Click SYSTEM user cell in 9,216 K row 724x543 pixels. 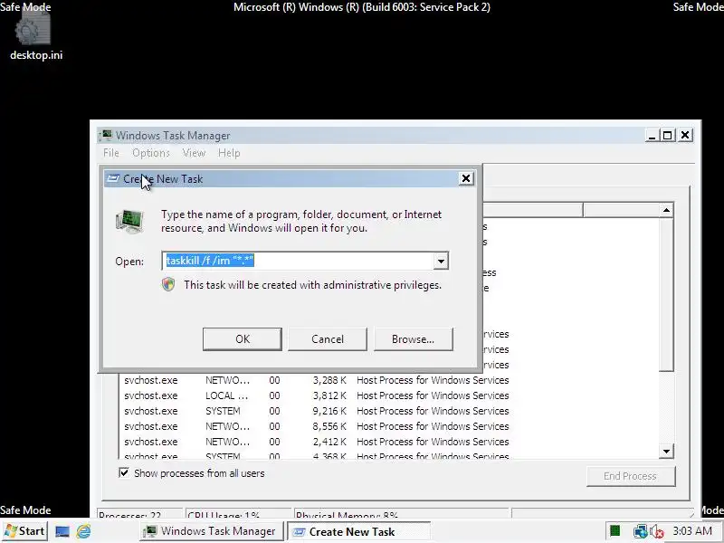coord(223,411)
